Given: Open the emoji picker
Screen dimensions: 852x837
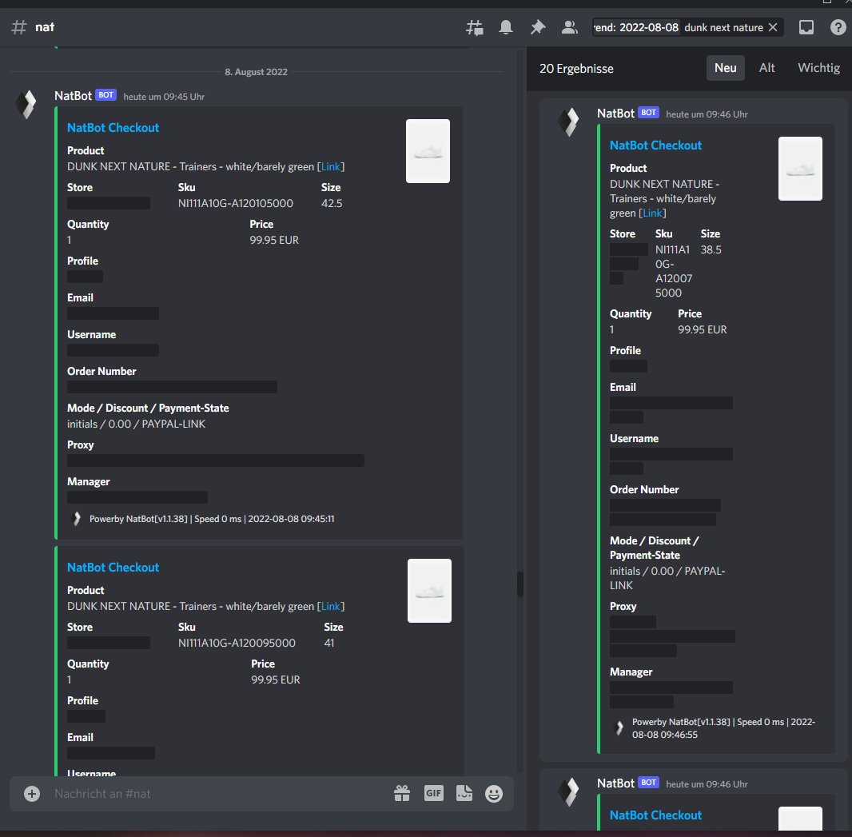Looking at the screenshot, I should tap(493, 793).
